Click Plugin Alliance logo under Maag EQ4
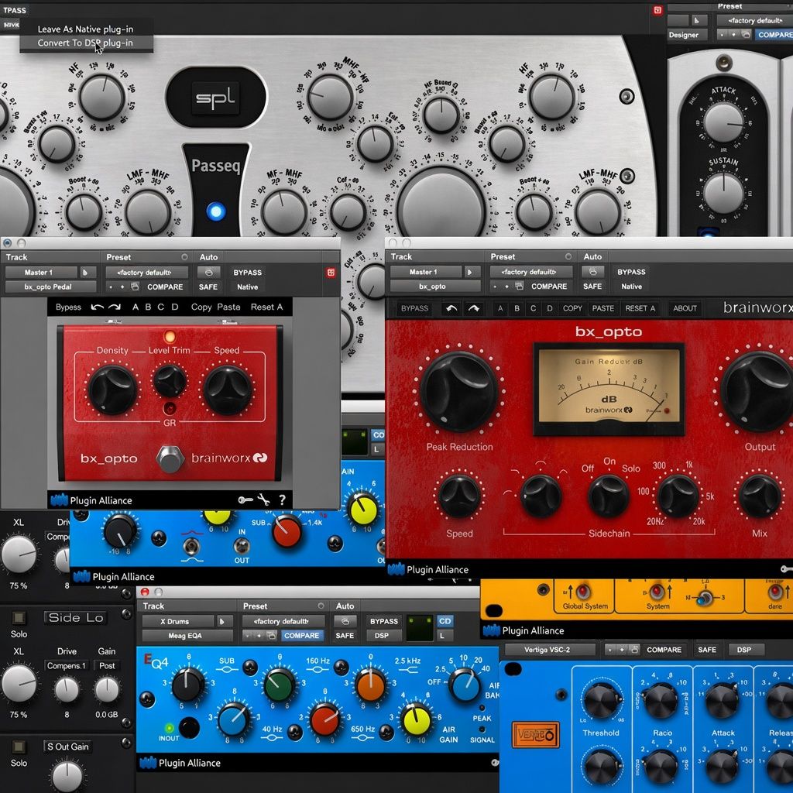The height and width of the screenshot is (793, 793). tap(180, 763)
